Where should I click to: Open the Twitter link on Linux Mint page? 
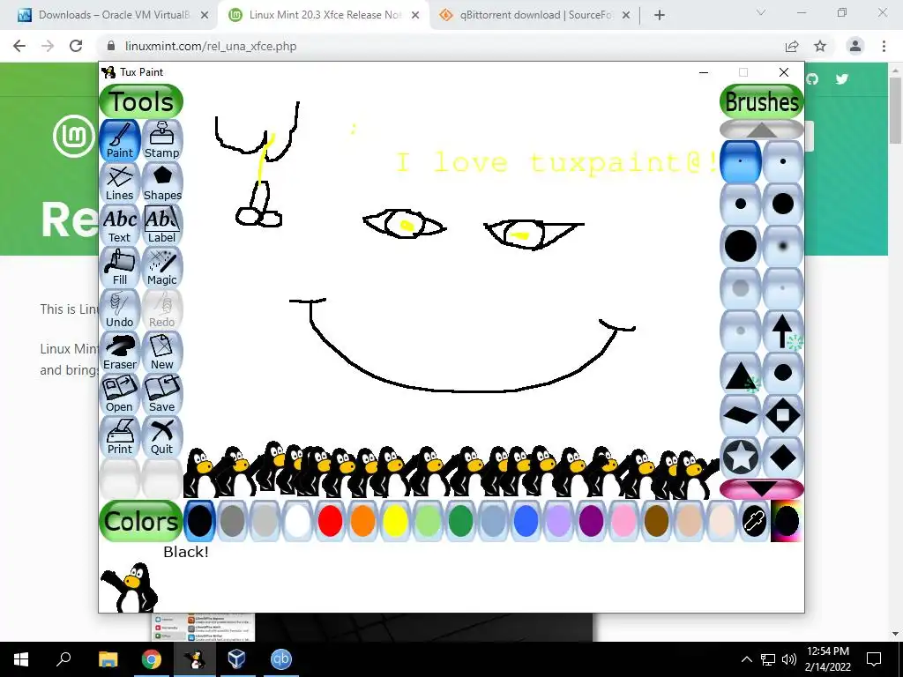coord(842,78)
